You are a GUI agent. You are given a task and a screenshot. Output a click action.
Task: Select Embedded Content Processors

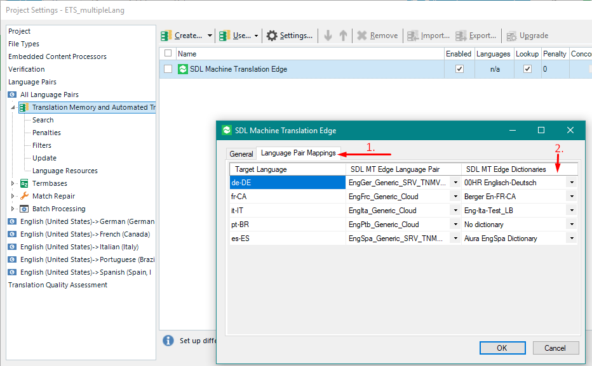point(57,56)
